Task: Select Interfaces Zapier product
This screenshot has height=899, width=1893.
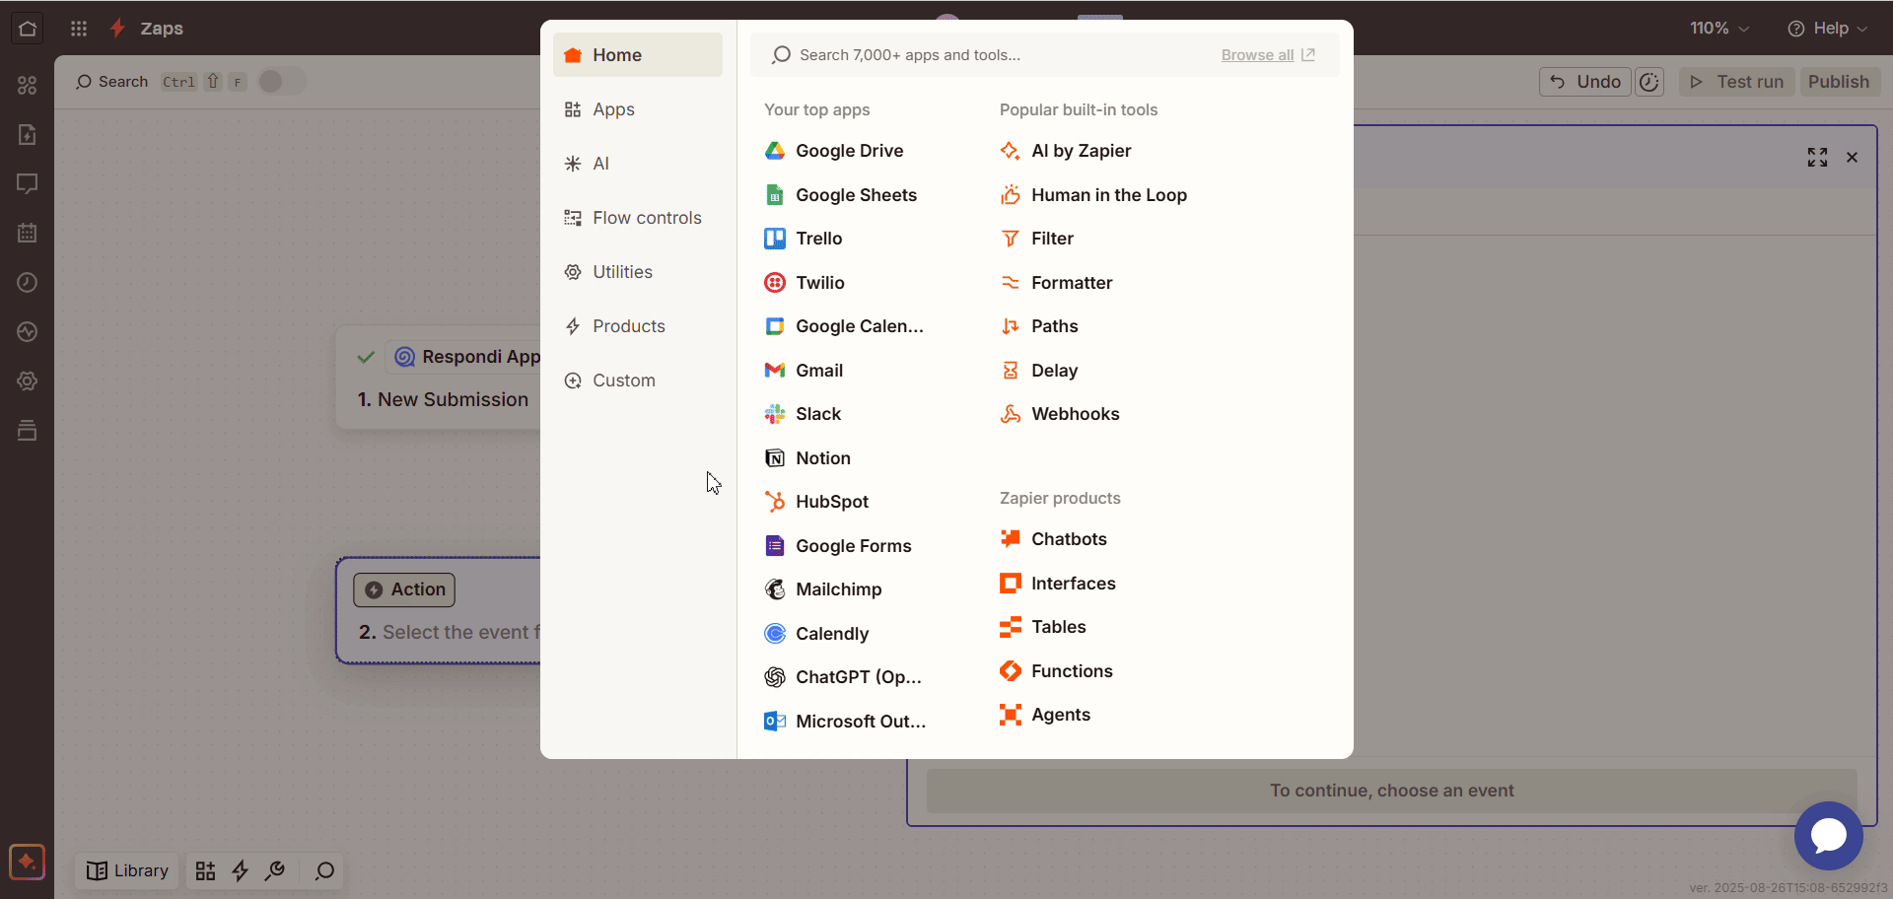Action: (1058, 584)
